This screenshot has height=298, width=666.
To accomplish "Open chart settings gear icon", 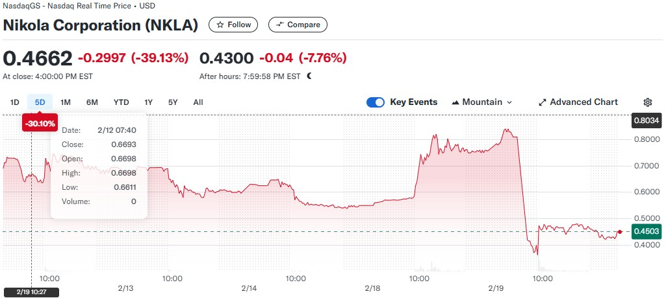I will [647, 102].
